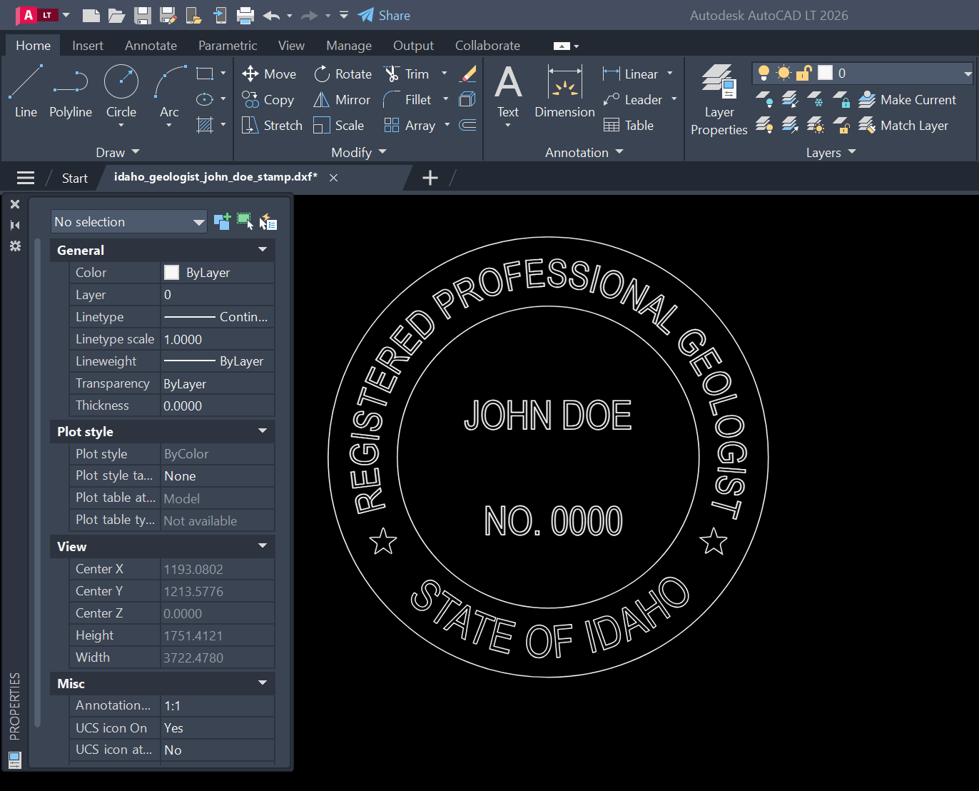979x791 pixels.
Task: Toggle layer 0 on/off lightbulb
Action: 764,73
